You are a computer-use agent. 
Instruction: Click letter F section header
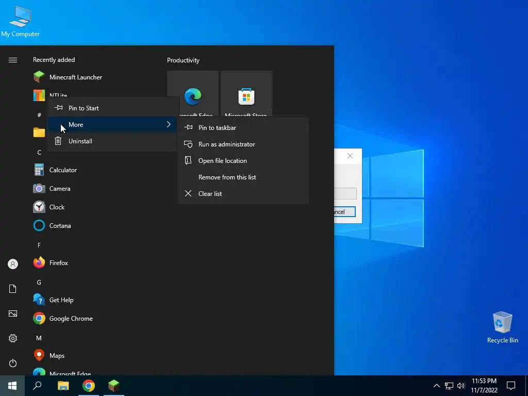39,245
